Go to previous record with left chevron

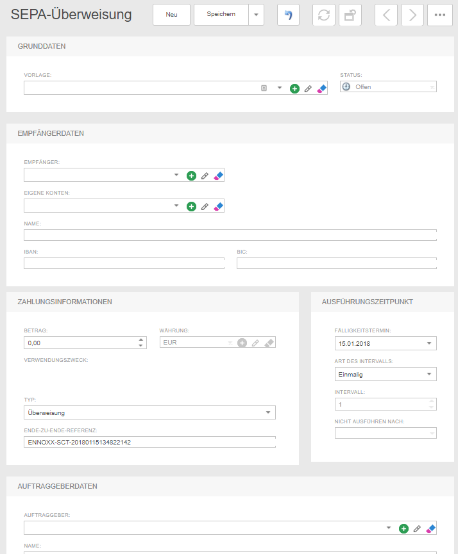click(x=386, y=15)
